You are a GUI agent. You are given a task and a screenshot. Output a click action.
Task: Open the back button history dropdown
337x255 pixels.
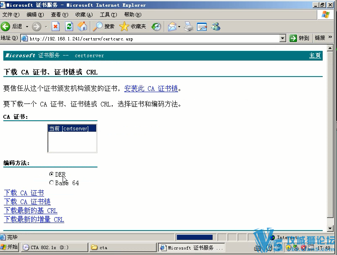pos(27,27)
